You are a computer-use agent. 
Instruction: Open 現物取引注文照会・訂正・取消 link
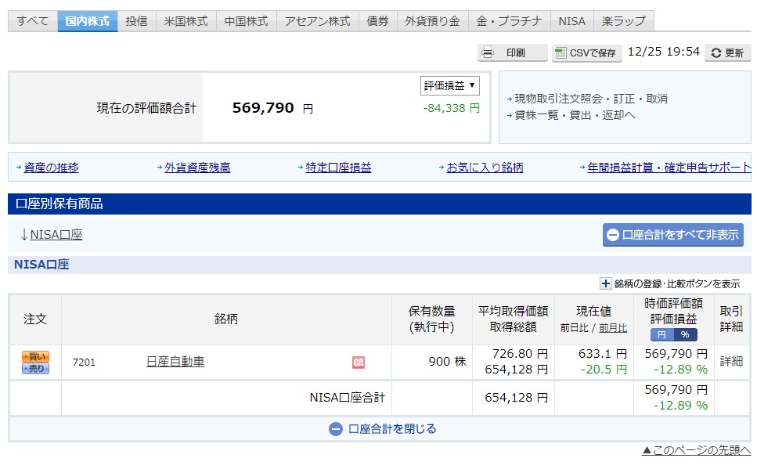[x=591, y=99]
